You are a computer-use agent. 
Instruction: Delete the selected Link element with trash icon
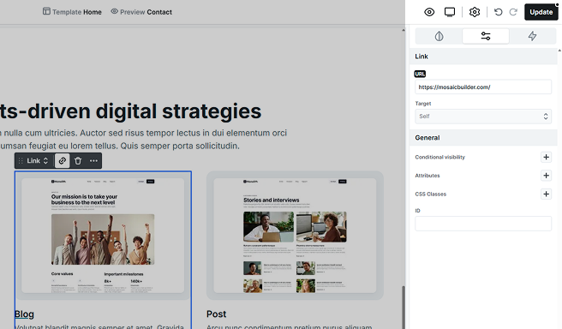click(x=78, y=160)
